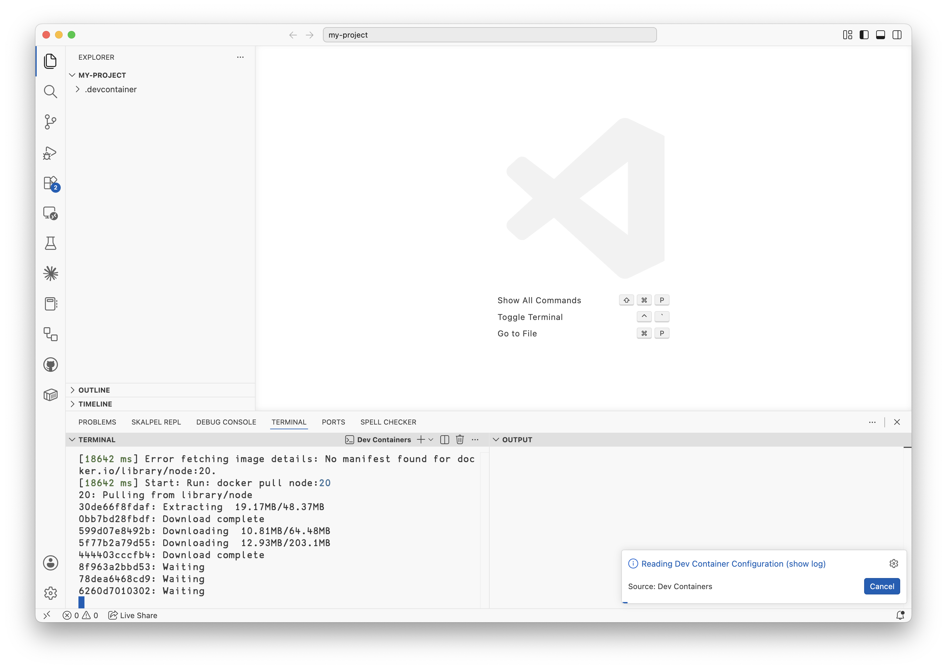Open the Search view icon

pyautogui.click(x=50, y=92)
